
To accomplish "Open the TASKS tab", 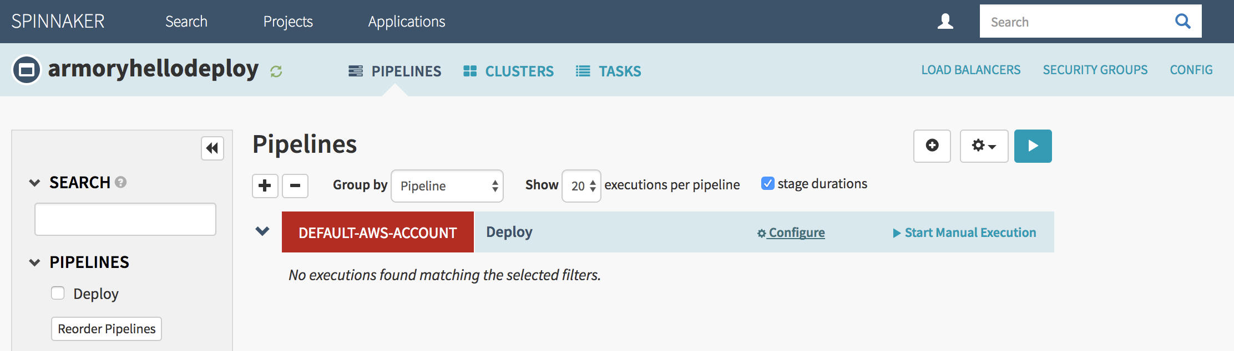I will [x=609, y=71].
